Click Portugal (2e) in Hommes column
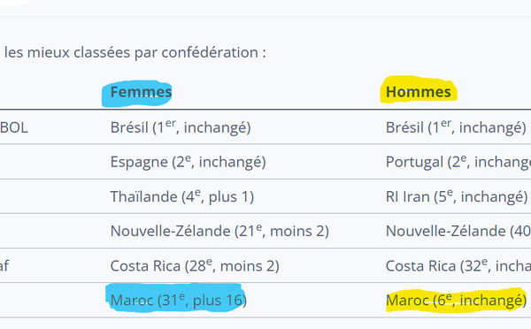Viewport: 531px width, 329px height. (458, 162)
